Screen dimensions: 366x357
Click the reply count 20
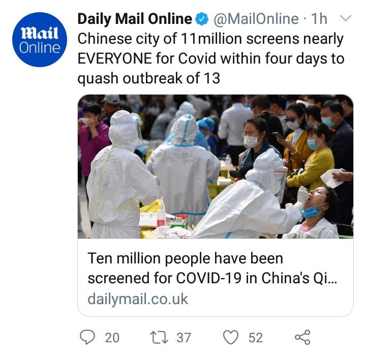(x=112, y=338)
